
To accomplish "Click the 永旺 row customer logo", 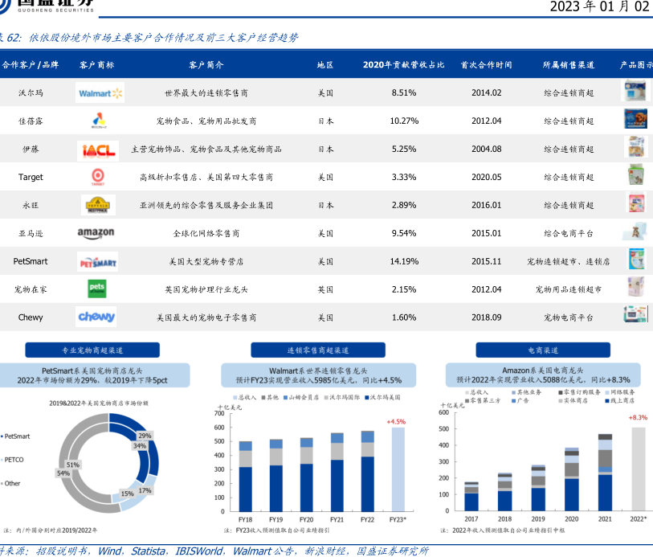I will point(98,206).
